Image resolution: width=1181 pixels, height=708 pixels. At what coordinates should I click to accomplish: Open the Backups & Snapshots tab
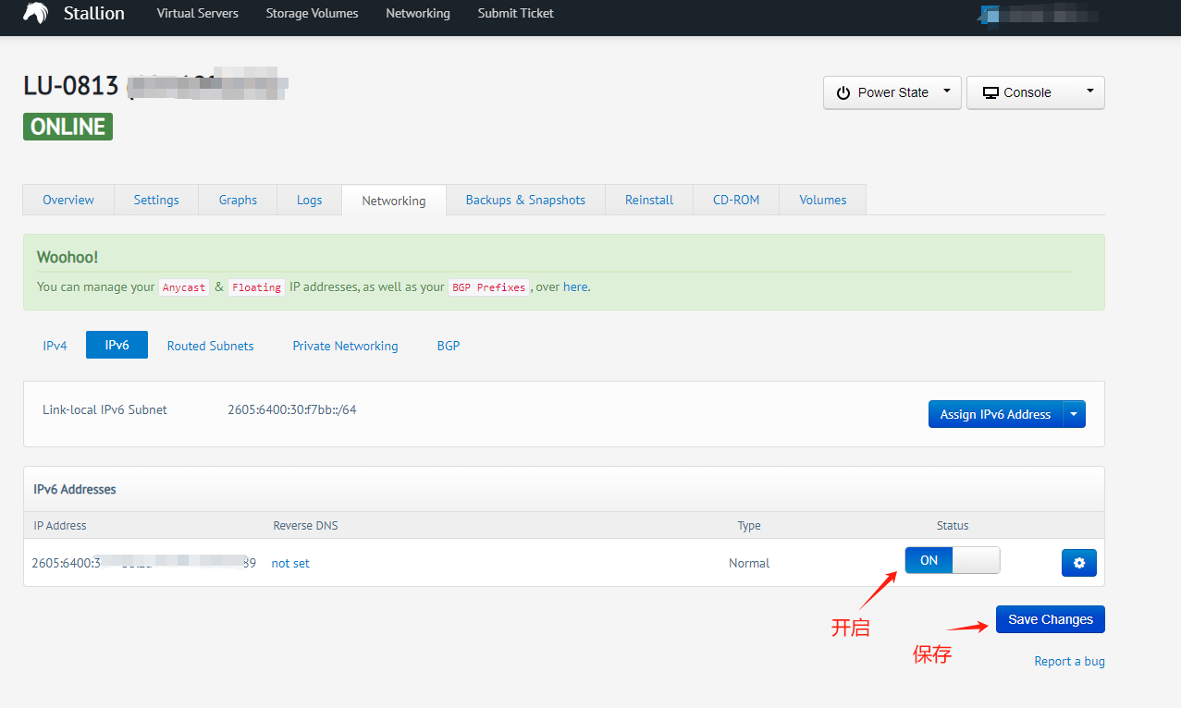point(525,200)
